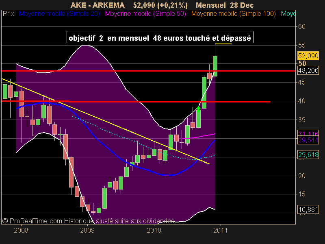Click the yellow 52,090 current price tag

pyautogui.click(x=308, y=56)
